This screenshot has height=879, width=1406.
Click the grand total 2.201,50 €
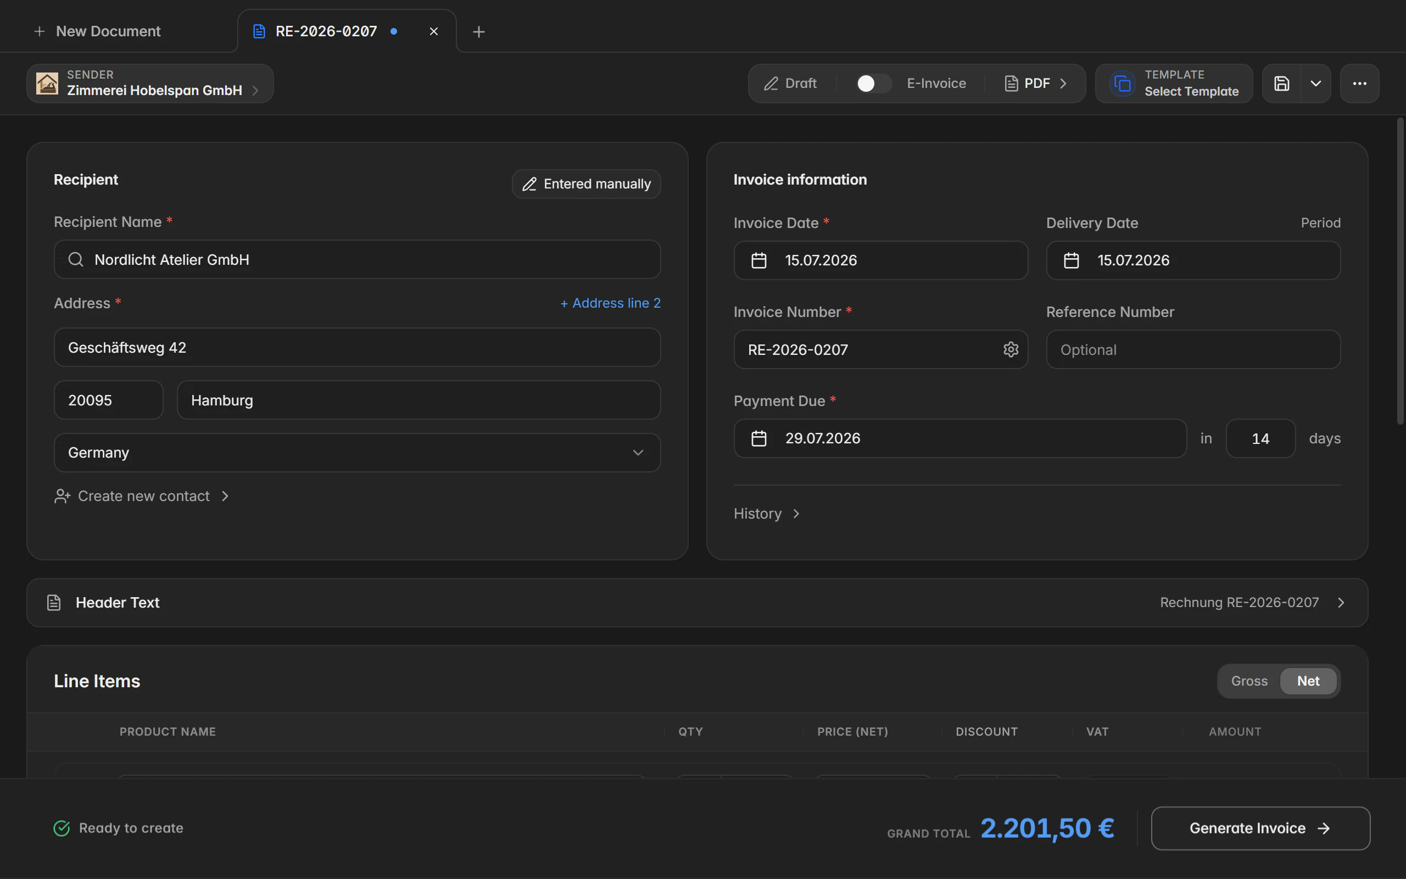[x=1047, y=828]
